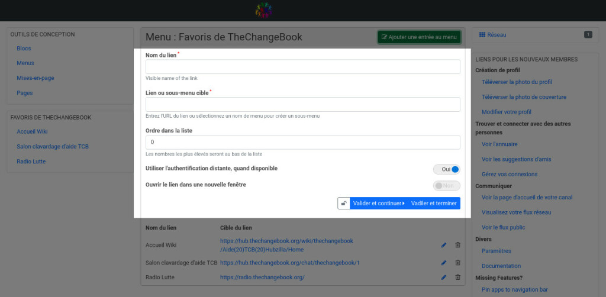Open Radio Lutte favorite in sidebar

31,162
